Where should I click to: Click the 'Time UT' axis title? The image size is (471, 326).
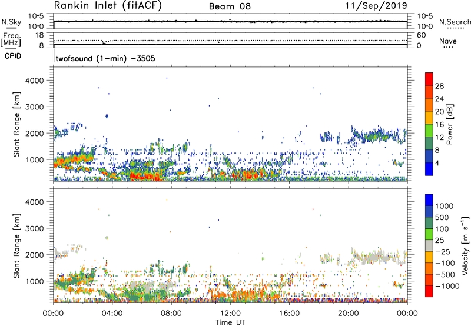[x=230, y=322]
